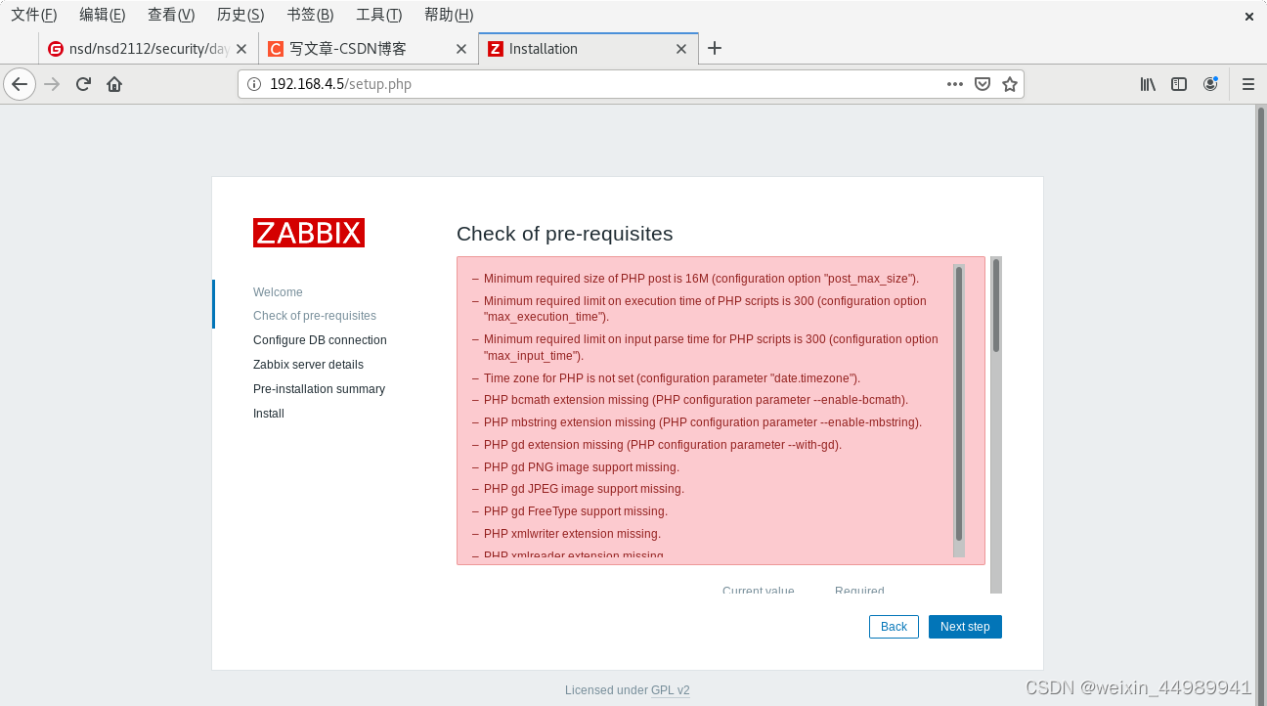Select the Welcome step in the sidebar
The image size is (1267, 706).
click(x=278, y=292)
